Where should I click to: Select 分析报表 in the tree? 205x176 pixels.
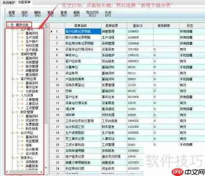(32, 91)
